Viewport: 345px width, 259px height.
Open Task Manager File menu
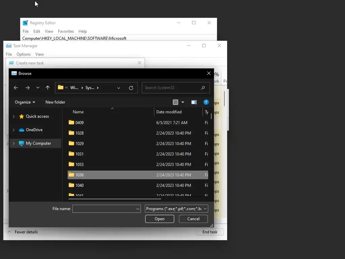pyautogui.click(x=9, y=54)
